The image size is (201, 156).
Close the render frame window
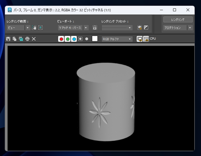tap(188, 10)
